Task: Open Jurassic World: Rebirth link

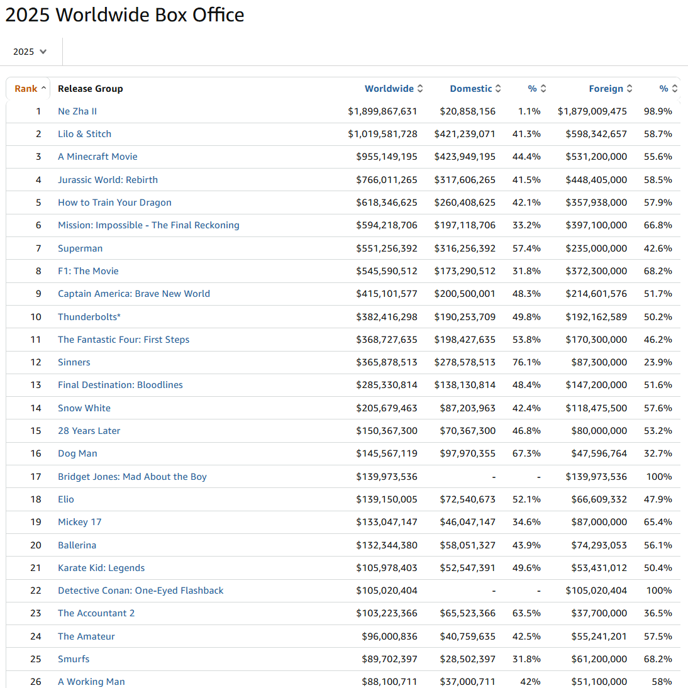Action: tap(108, 180)
